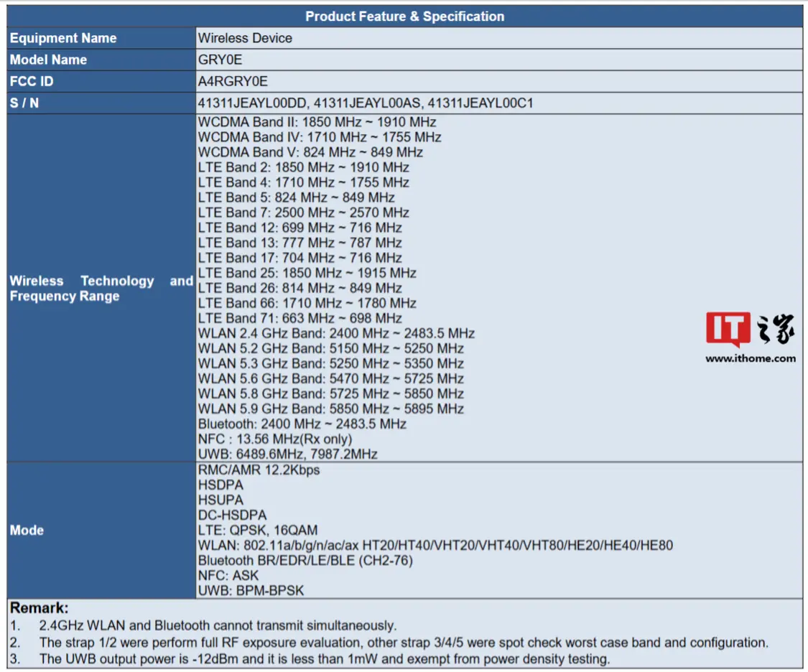
Task: Select the DC-HSDPA mode entry
Action: (232, 515)
